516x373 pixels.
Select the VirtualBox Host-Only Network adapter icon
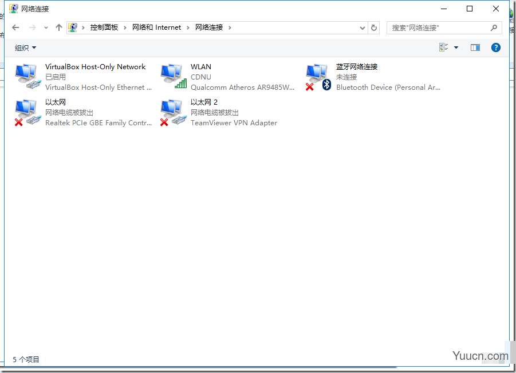coord(28,77)
